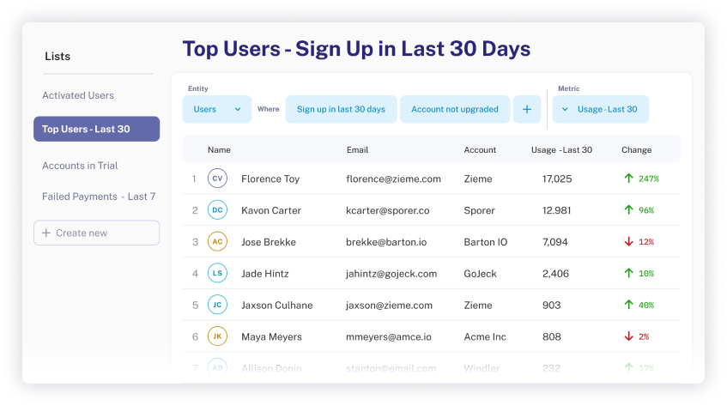Open the Accounts in Trial list
This screenshot has height=406, width=727.
pyautogui.click(x=80, y=166)
